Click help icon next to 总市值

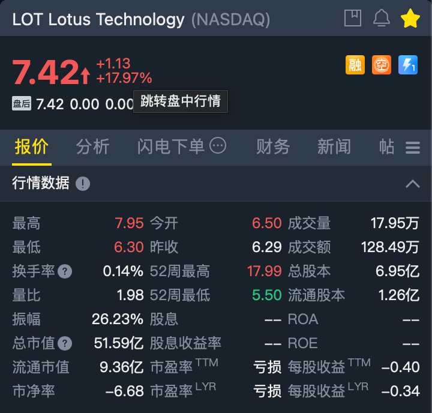point(65,343)
